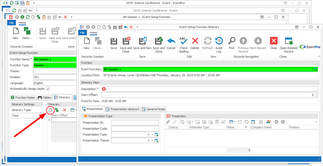Select the Presentation tab
The image size is (323, 166).
click(x=93, y=109)
